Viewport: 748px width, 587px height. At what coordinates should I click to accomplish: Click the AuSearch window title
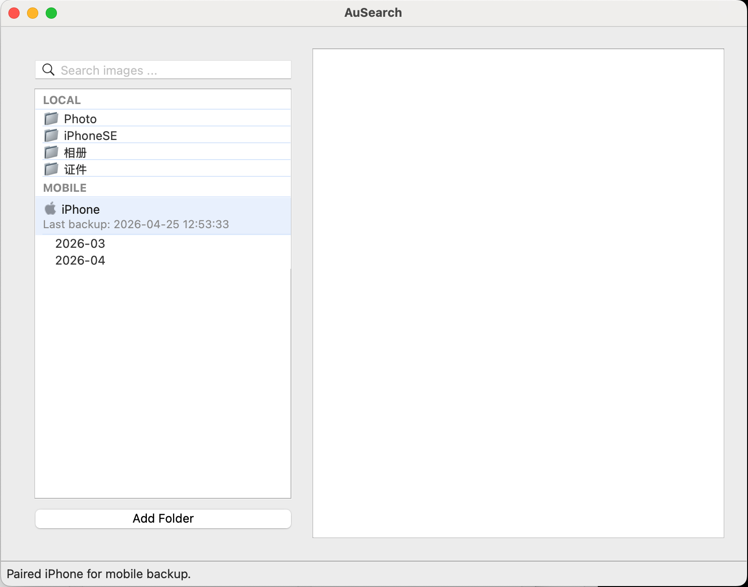373,13
